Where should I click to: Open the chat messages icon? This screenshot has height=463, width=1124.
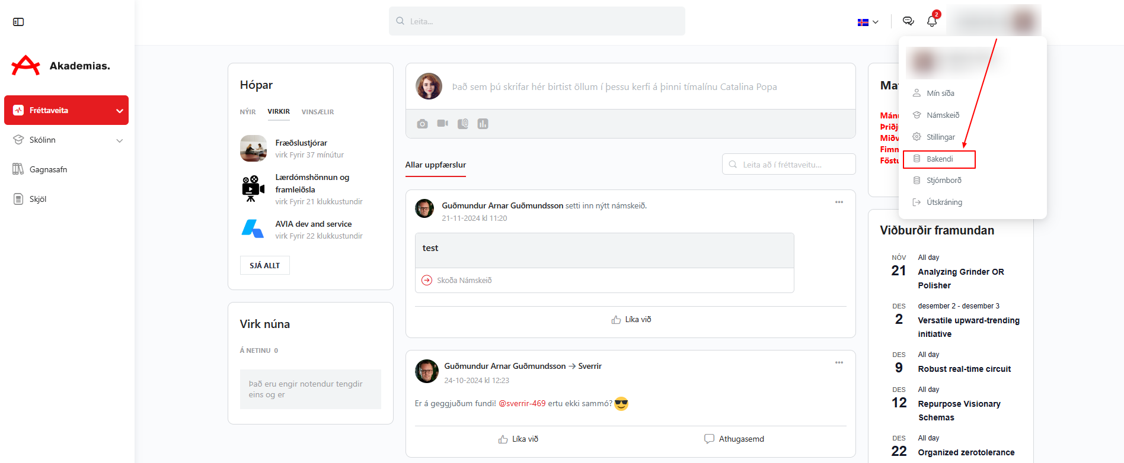click(908, 21)
